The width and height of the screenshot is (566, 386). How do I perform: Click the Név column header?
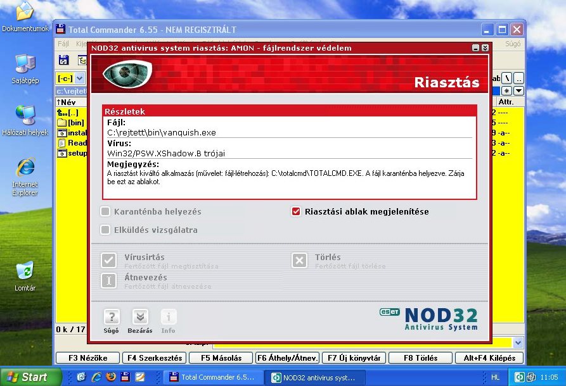click(71, 102)
